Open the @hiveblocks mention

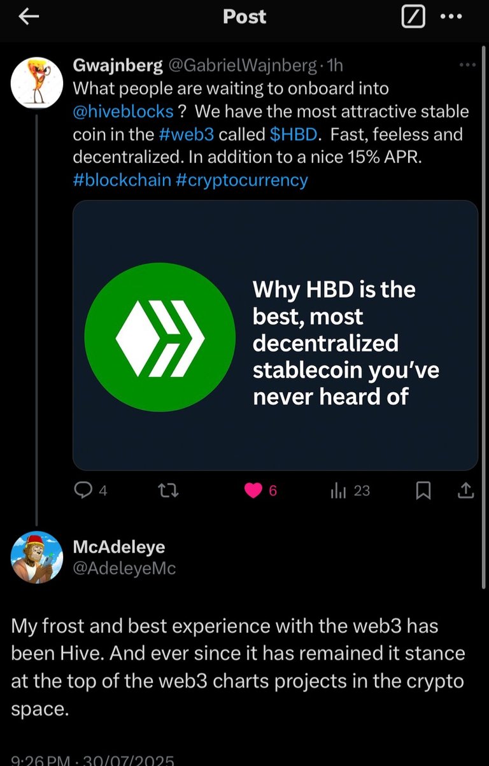point(124,111)
